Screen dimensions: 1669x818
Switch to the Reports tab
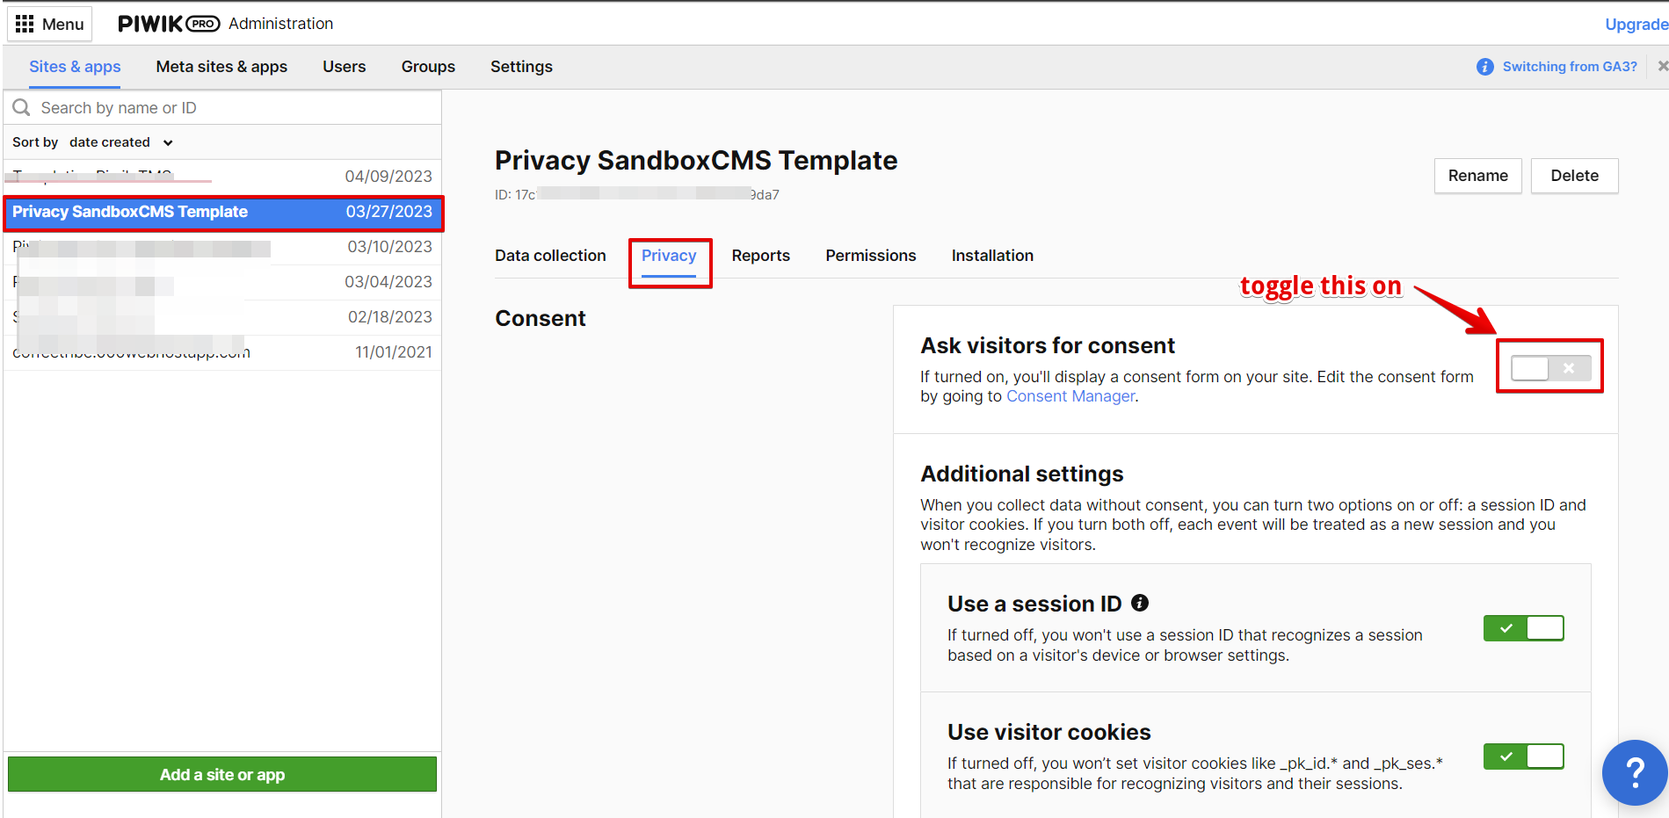(x=760, y=255)
